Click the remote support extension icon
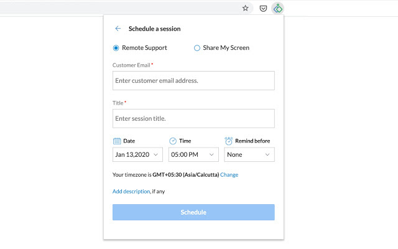The height and width of the screenshot is (249, 398). 279,8
